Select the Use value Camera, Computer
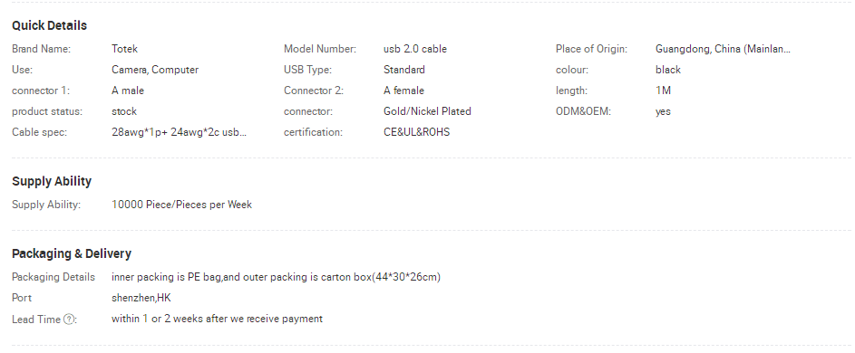Image resolution: width=855 pixels, height=353 pixels. 155,70
